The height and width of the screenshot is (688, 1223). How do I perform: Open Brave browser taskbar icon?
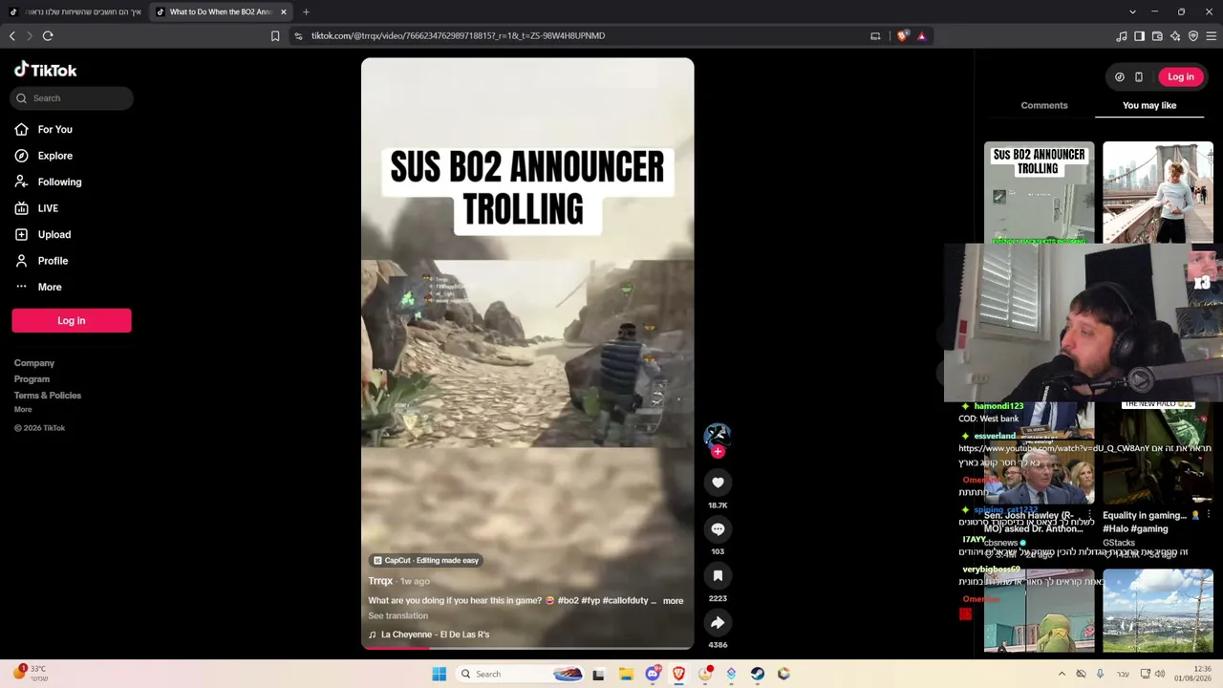point(678,674)
